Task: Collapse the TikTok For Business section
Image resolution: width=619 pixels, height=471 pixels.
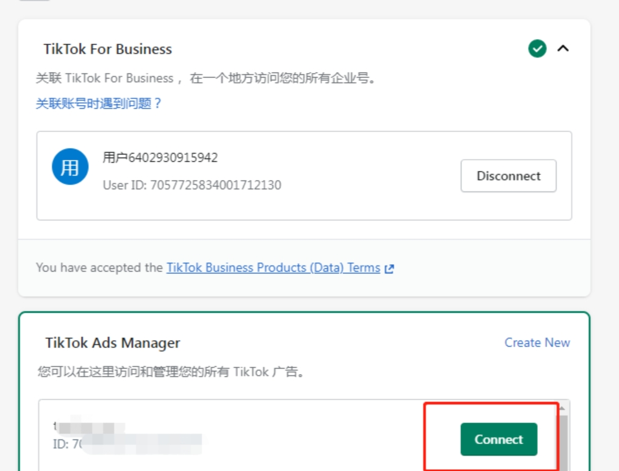Action: coord(563,49)
